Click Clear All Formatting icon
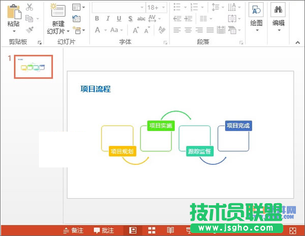 click(162, 30)
